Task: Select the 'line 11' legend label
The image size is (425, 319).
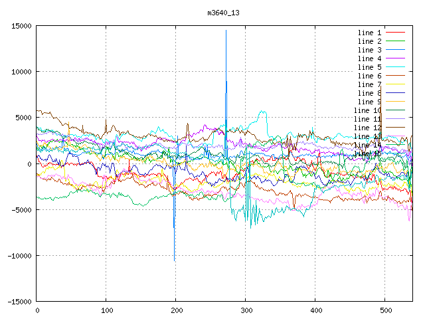Action: pos(367,119)
